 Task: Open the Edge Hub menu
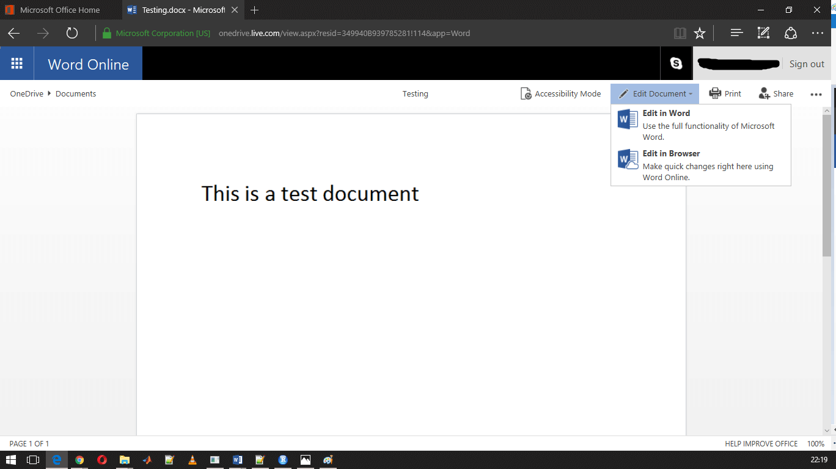736,33
